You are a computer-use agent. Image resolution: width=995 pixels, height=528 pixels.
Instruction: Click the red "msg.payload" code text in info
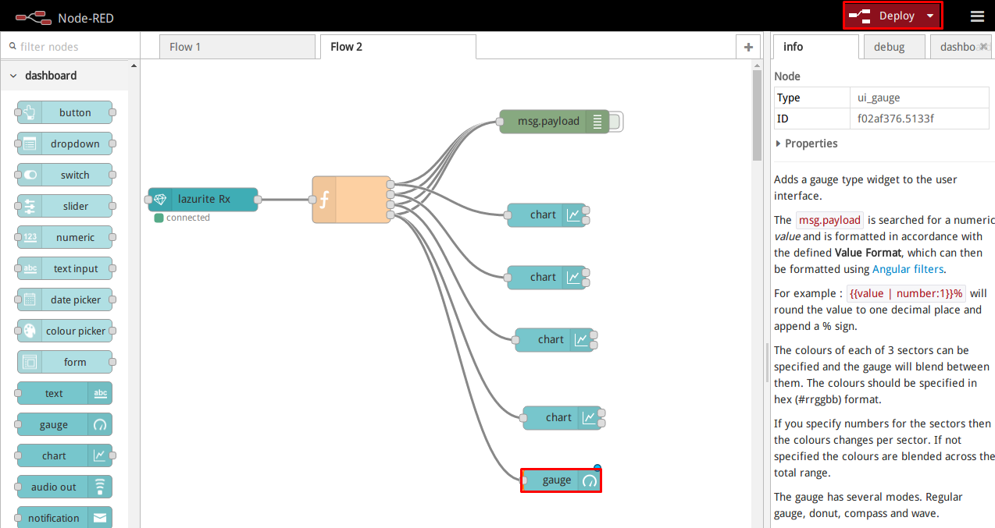830,220
